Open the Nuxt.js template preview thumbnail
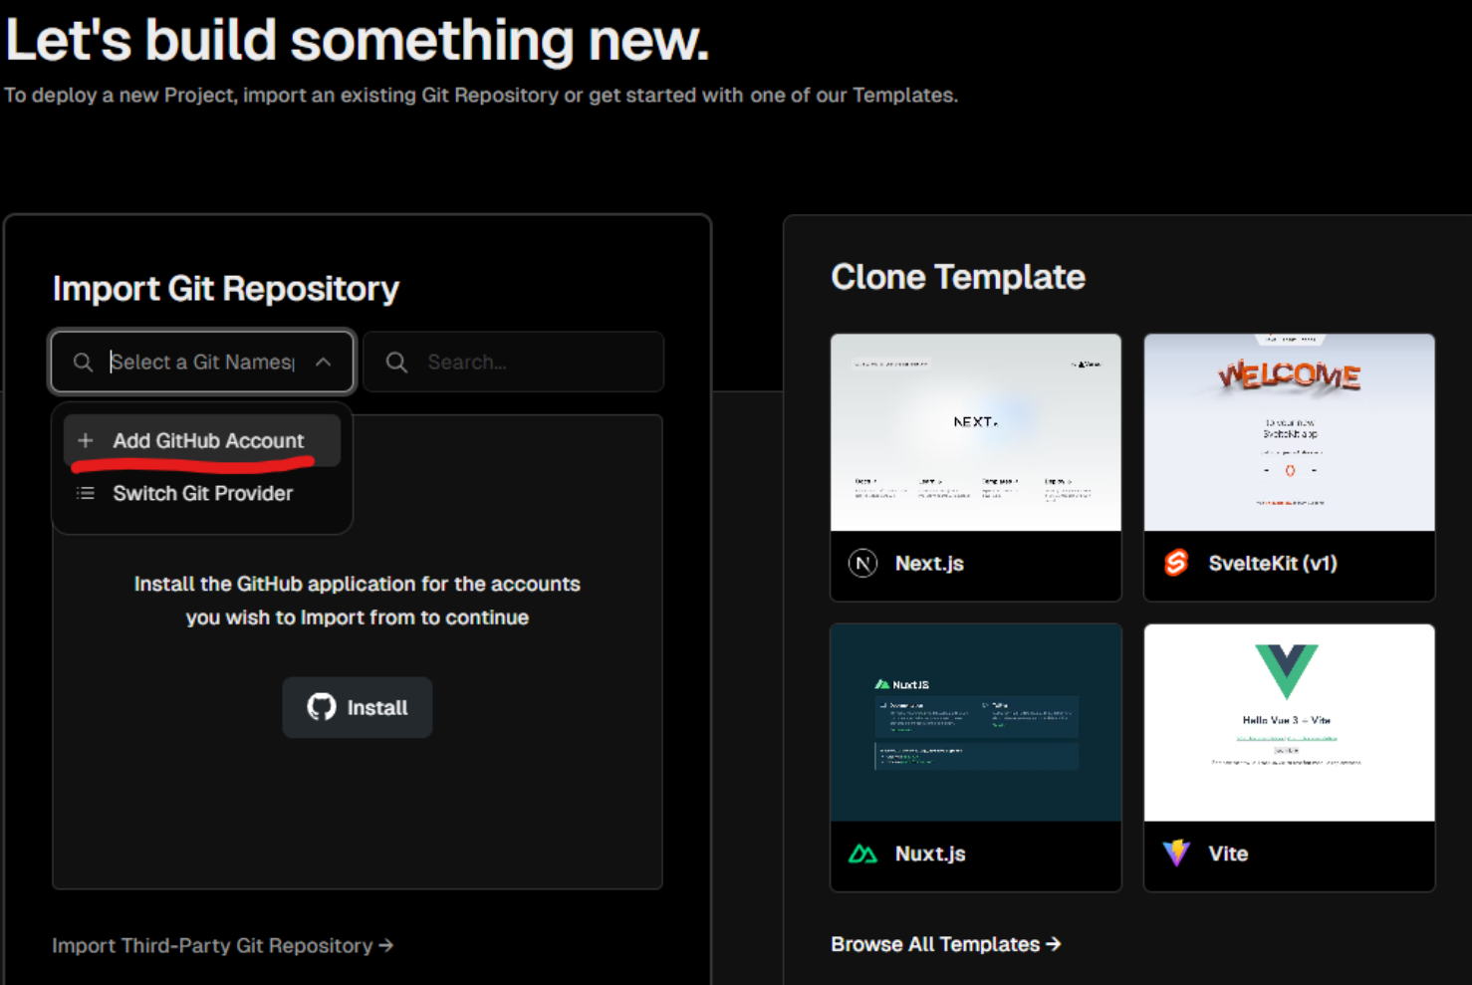This screenshot has width=1472, height=985. [x=976, y=723]
